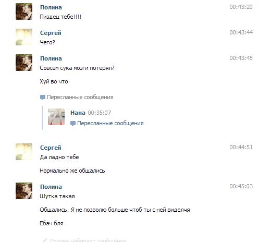Click the blue nested forwarded messages bubble icon

(73, 124)
